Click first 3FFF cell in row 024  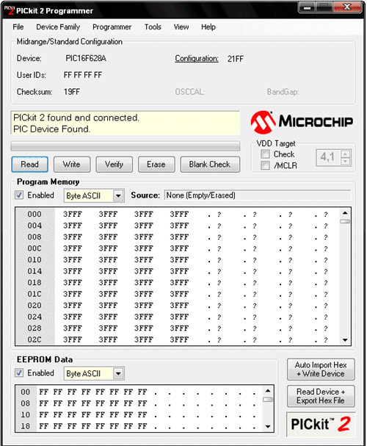(x=73, y=317)
